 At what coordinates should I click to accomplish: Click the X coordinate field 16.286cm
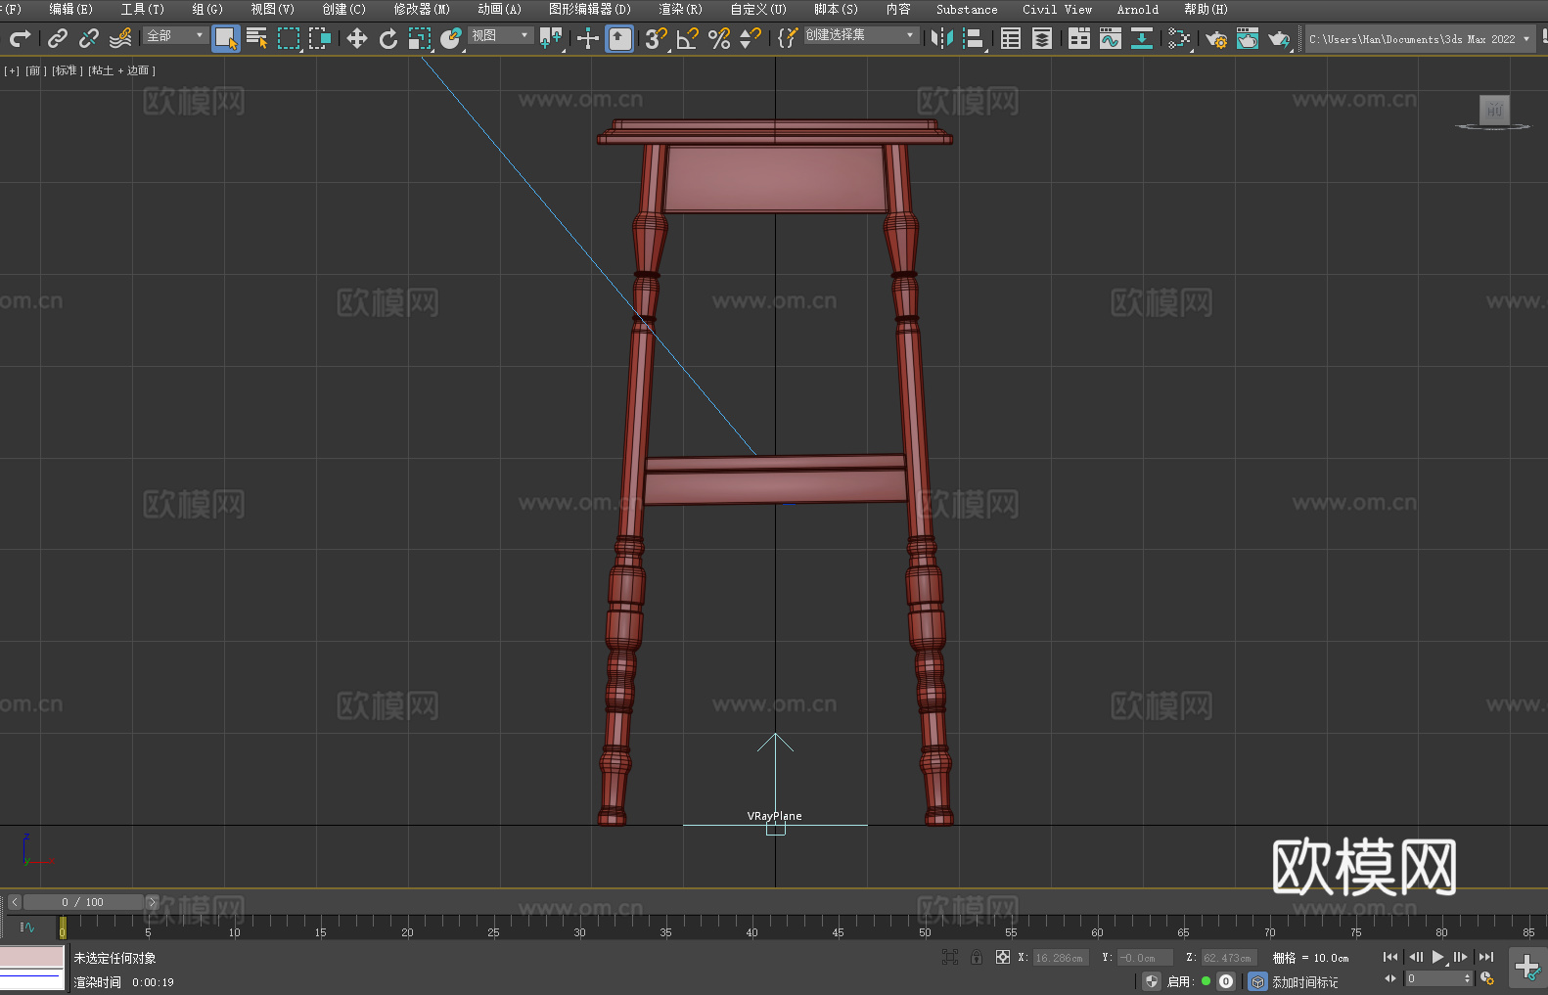click(1060, 958)
